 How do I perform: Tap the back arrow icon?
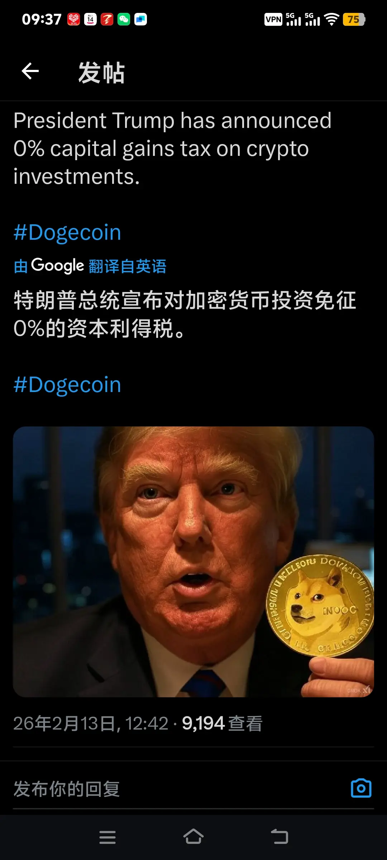(30, 71)
